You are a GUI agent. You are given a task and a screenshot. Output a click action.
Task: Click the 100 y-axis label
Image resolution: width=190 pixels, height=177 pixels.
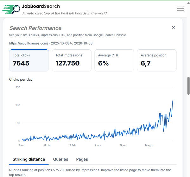click(x=18, y=105)
